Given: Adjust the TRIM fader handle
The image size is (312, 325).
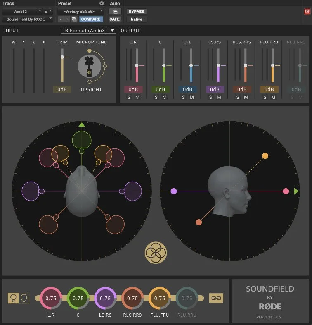Looking at the screenshot, I should [62, 57].
